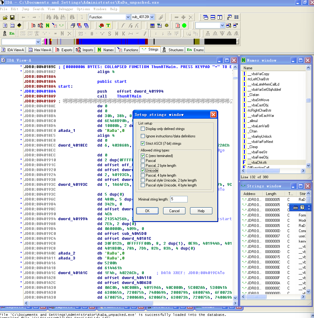The image size is (314, 318).
Task: Click forward arrow history dropdown
Action: [x=39, y=17]
